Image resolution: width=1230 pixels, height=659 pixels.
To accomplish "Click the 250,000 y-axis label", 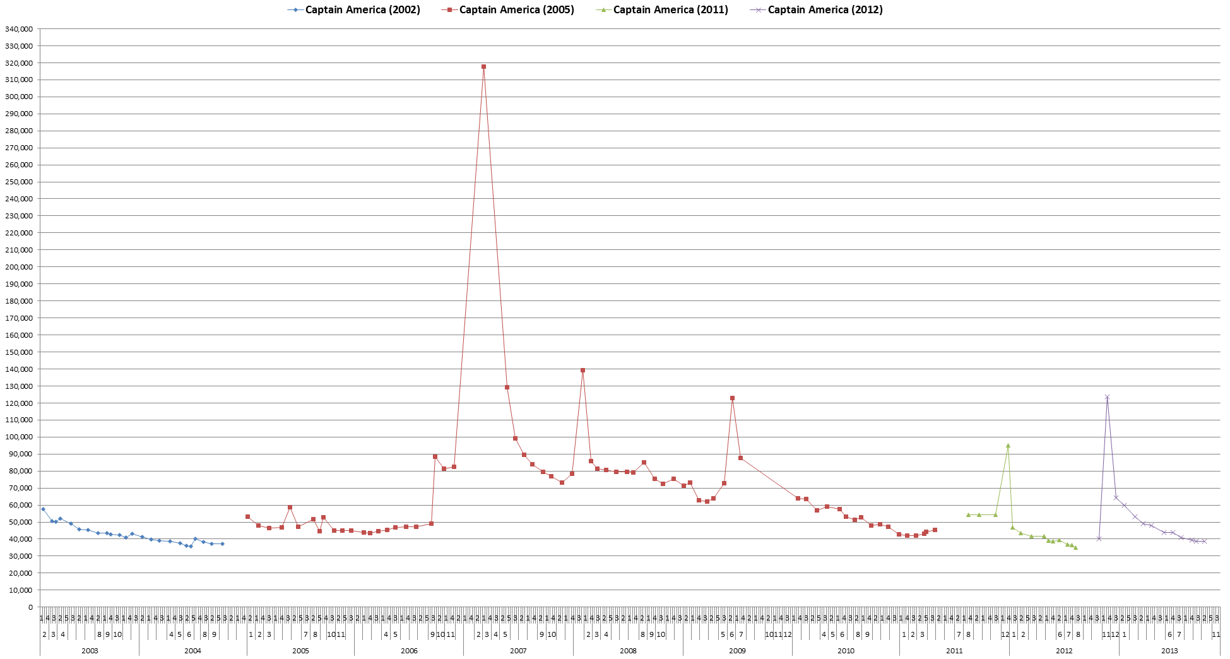I will (x=19, y=182).
